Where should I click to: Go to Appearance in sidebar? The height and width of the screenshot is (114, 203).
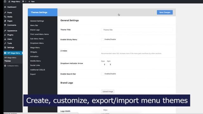[x=12, y=31]
